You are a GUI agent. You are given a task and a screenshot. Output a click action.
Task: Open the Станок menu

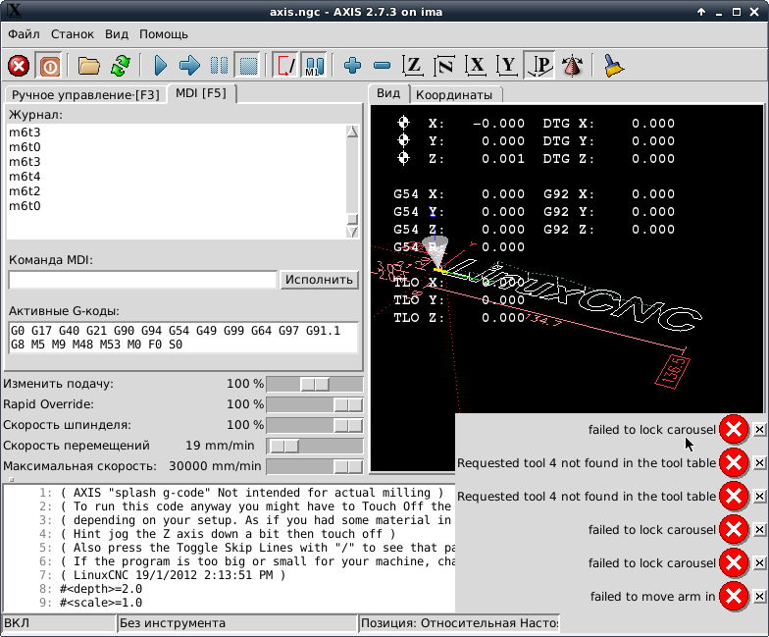click(x=73, y=33)
